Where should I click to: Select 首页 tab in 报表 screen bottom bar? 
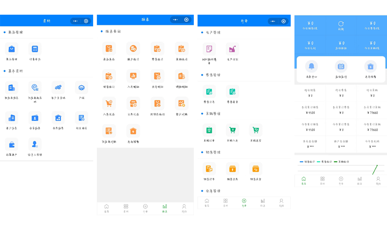(x=106, y=208)
